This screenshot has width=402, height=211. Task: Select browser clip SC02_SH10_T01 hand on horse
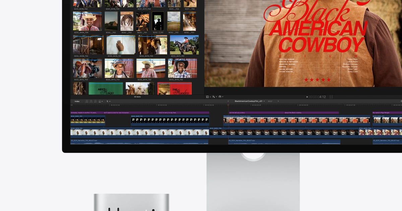point(121,45)
